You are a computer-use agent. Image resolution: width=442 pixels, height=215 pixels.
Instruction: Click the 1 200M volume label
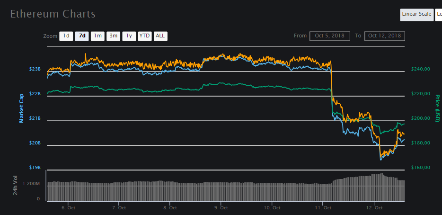[32, 184]
